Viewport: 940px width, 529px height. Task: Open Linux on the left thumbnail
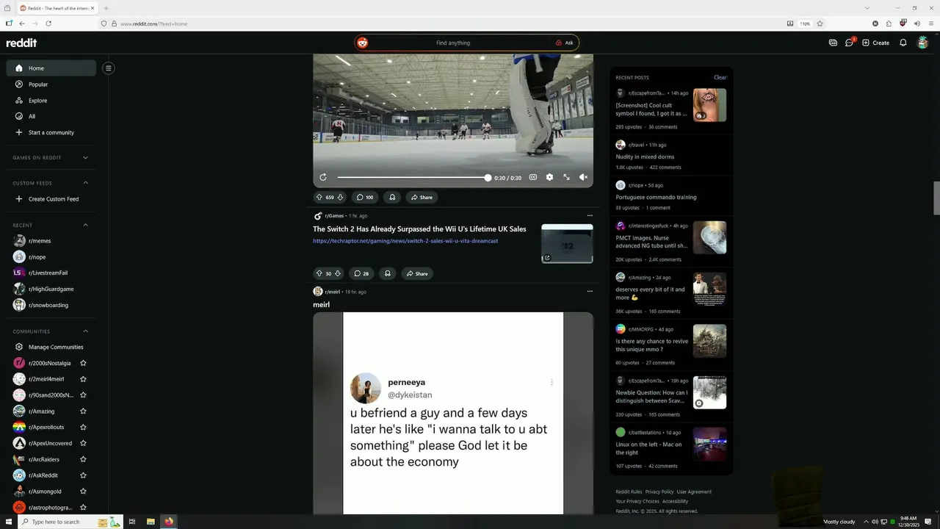[x=709, y=444]
